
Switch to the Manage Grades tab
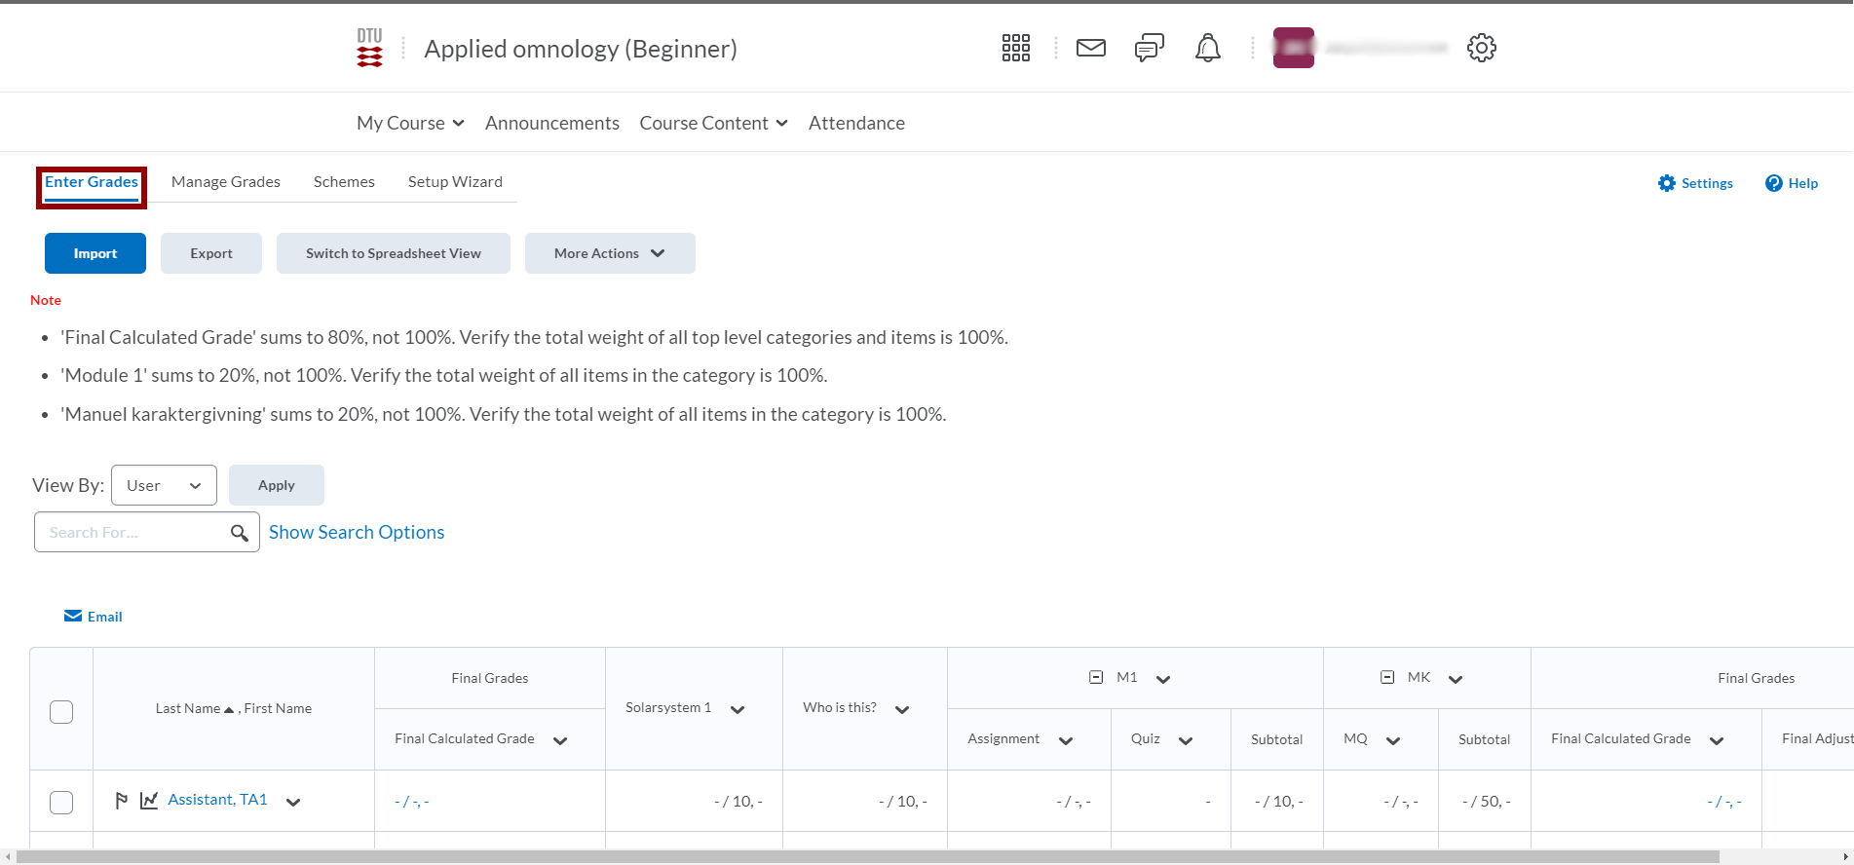tap(225, 182)
